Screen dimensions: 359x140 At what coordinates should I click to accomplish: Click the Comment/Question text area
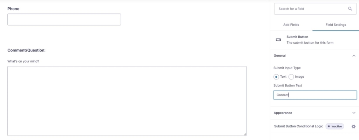tap(127, 101)
